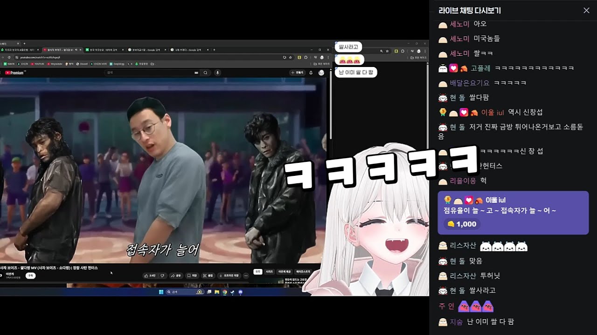Click the video title text below player
The height and width of the screenshot is (335, 597).
pyautogui.click(x=49, y=268)
